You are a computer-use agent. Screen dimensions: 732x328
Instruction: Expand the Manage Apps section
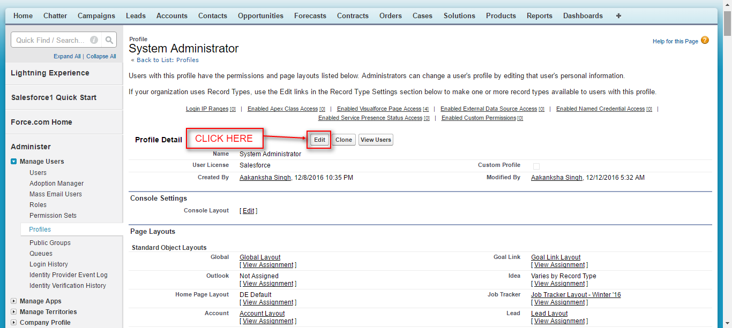(14, 301)
